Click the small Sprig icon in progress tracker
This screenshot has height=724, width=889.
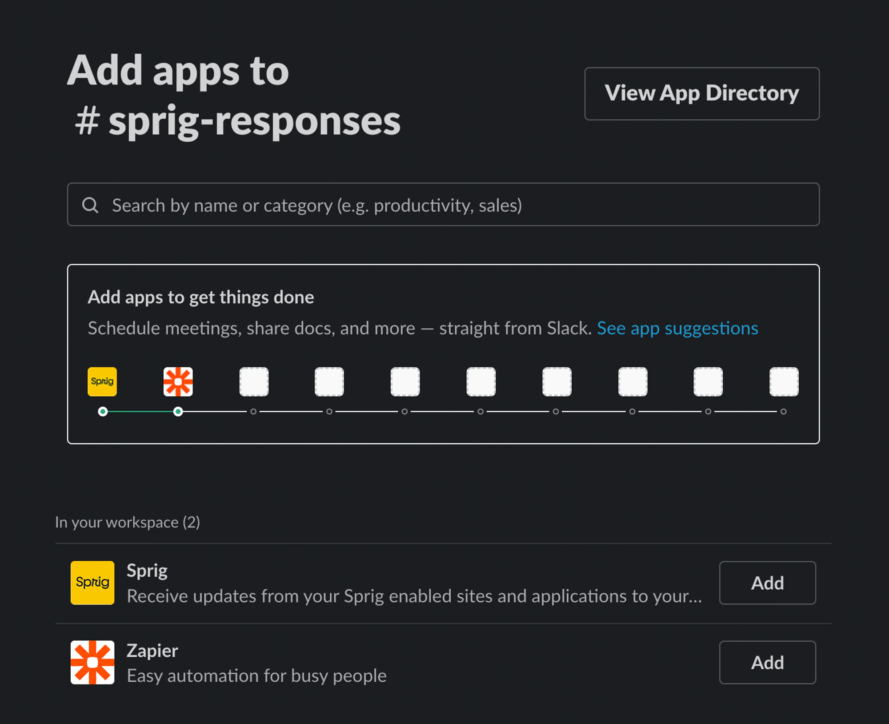(x=102, y=382)
